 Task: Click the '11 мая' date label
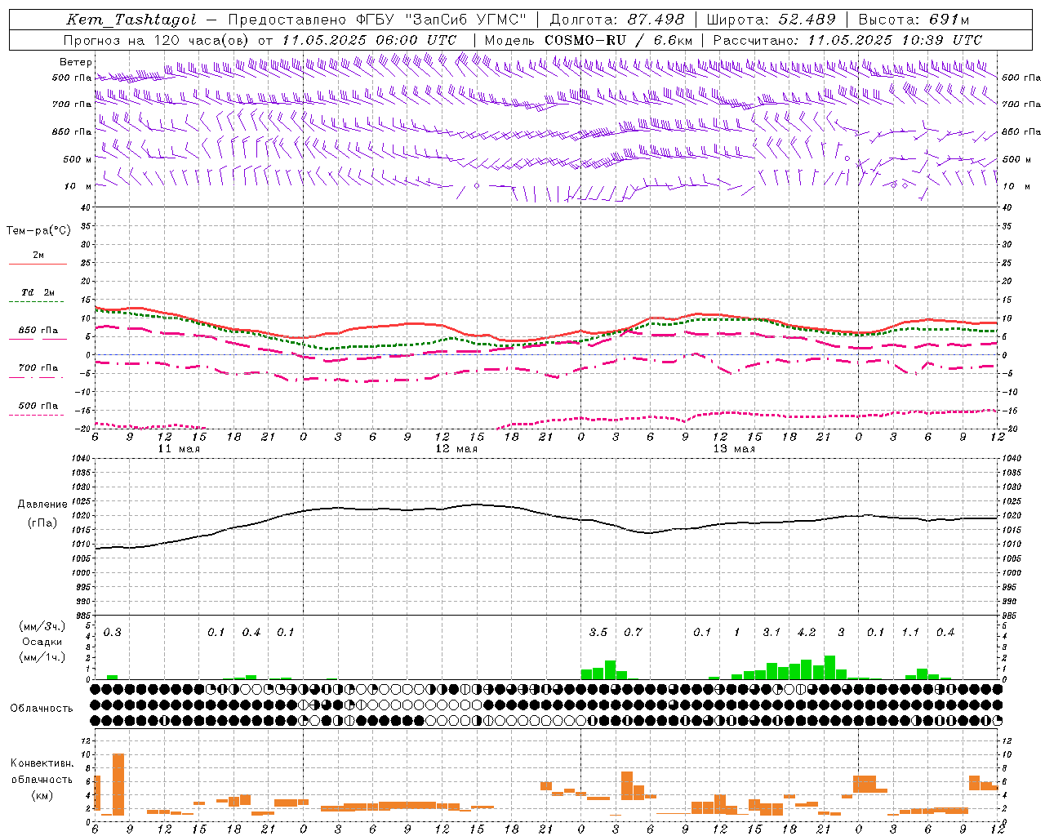[179, 449]
